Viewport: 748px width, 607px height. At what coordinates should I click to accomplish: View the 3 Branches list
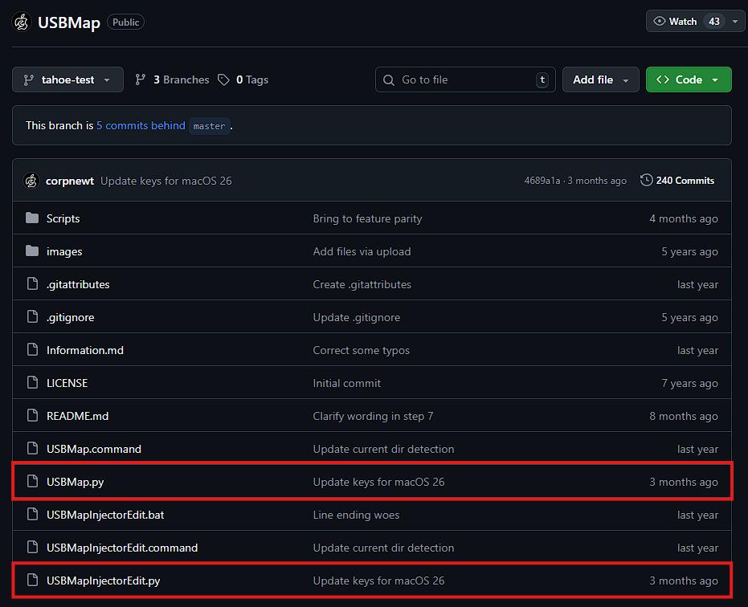coord(172,79)
